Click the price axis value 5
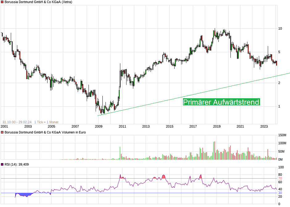 pyautogui.click(x=279, y=52)
